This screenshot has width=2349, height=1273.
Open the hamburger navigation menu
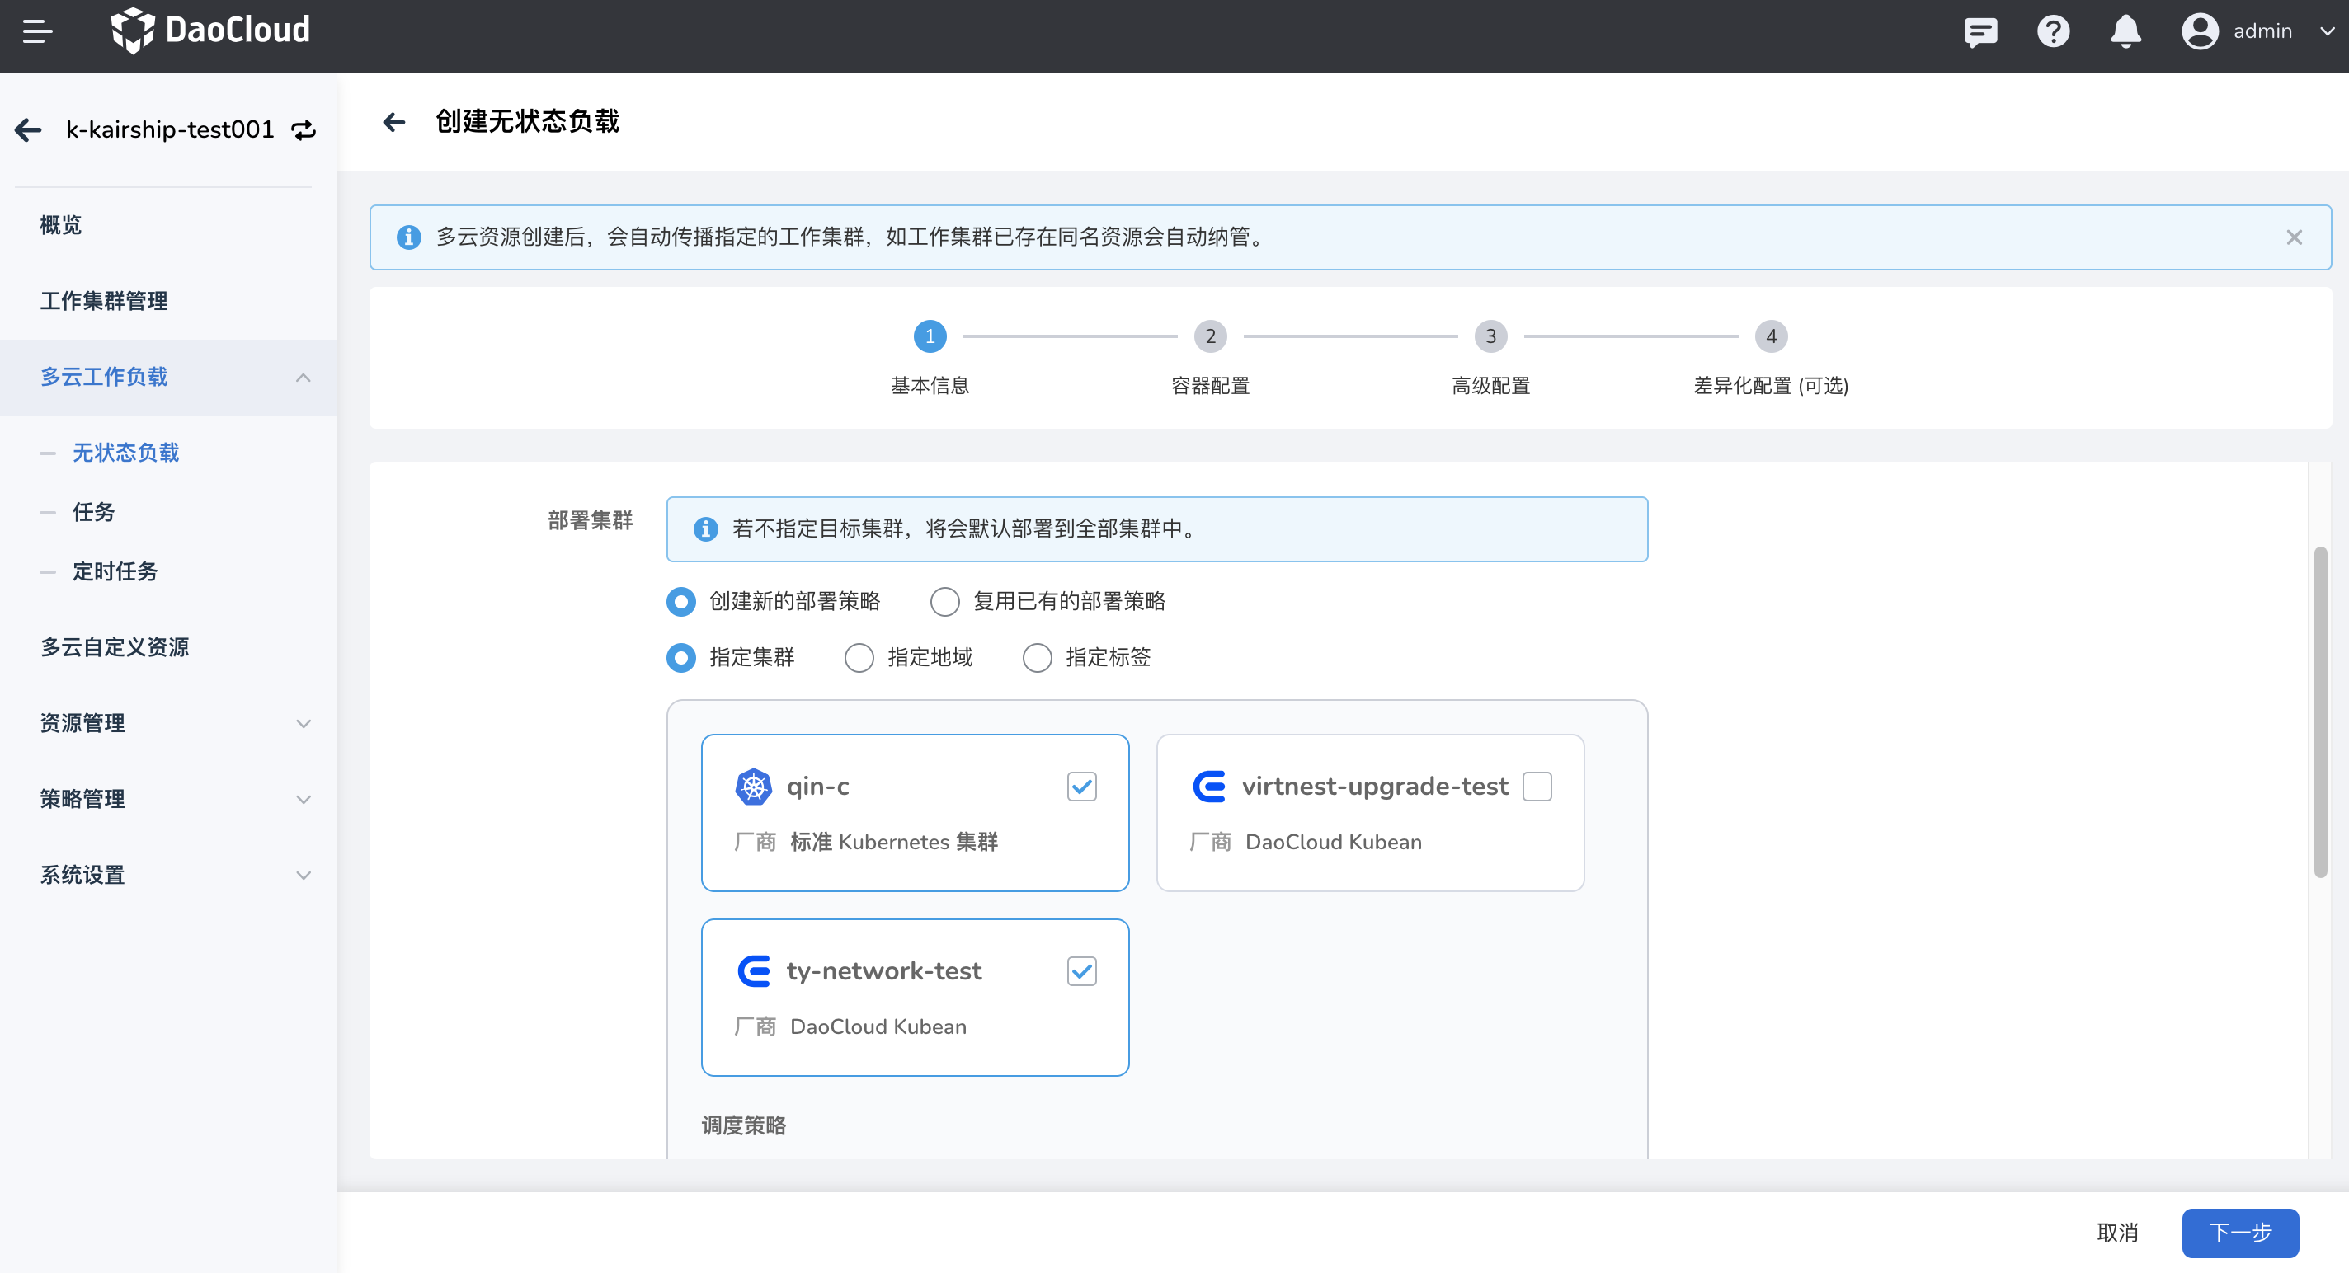37,32
